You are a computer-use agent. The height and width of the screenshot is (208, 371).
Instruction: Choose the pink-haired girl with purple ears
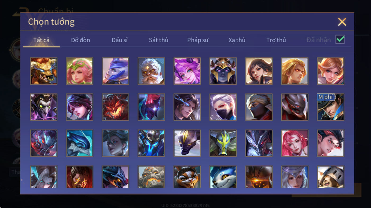pos(187,71)
